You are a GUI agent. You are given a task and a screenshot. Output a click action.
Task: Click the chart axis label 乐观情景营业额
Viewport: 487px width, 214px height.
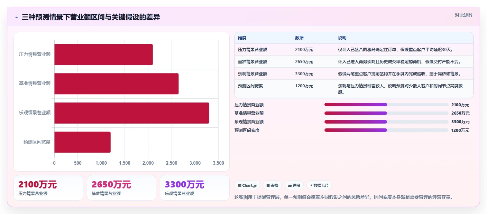click(x=35, y=113)
